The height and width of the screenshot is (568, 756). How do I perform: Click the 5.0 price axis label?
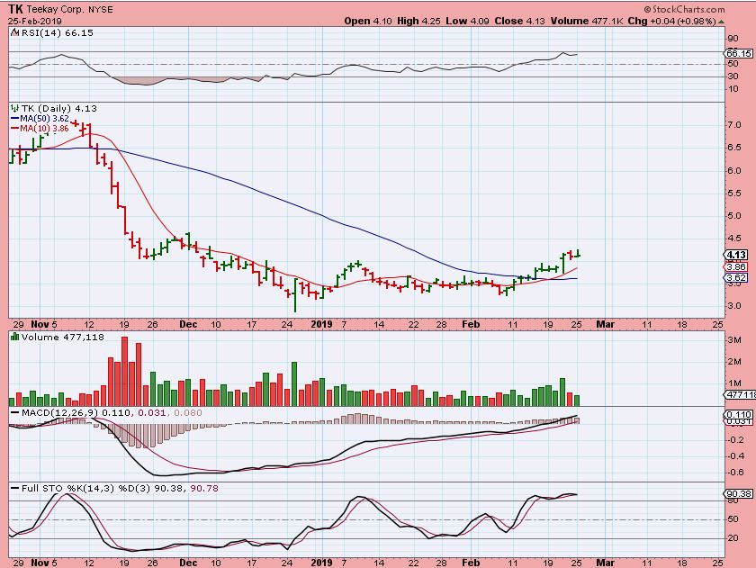coord(733,215)
